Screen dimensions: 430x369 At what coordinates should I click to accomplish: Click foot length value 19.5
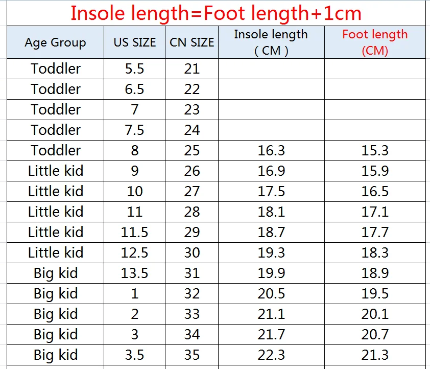[x=375, y=293]
